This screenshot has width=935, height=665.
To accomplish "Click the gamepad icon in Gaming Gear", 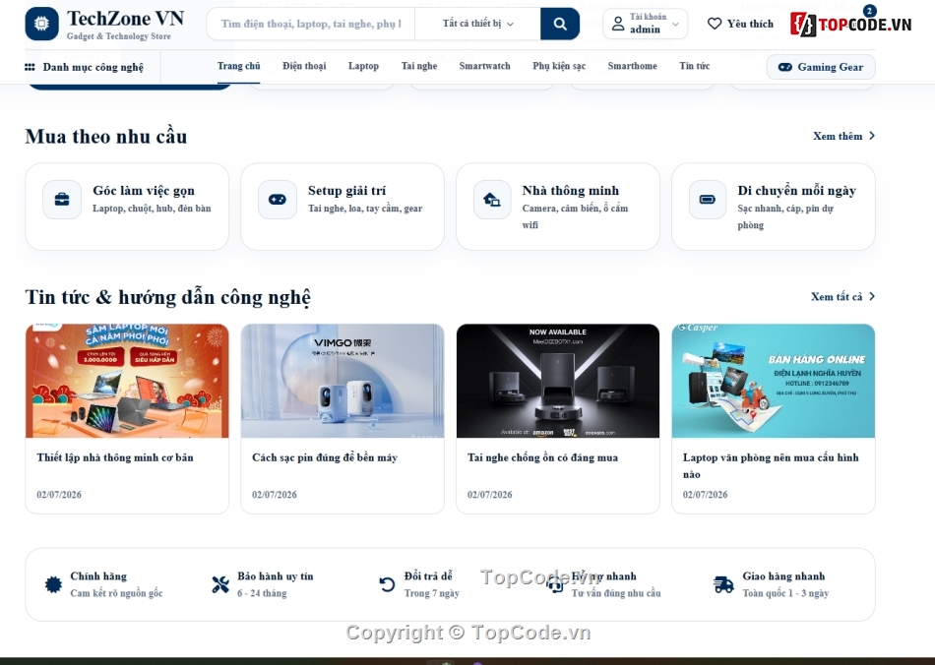I will (x=785, y=67).
